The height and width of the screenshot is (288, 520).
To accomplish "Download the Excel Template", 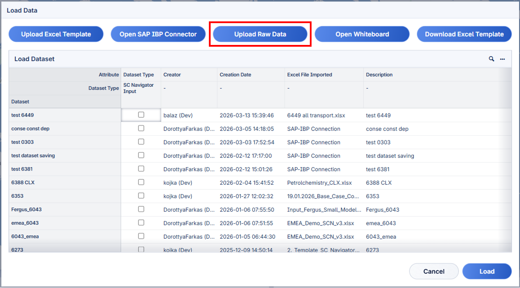I will (464, 34).
